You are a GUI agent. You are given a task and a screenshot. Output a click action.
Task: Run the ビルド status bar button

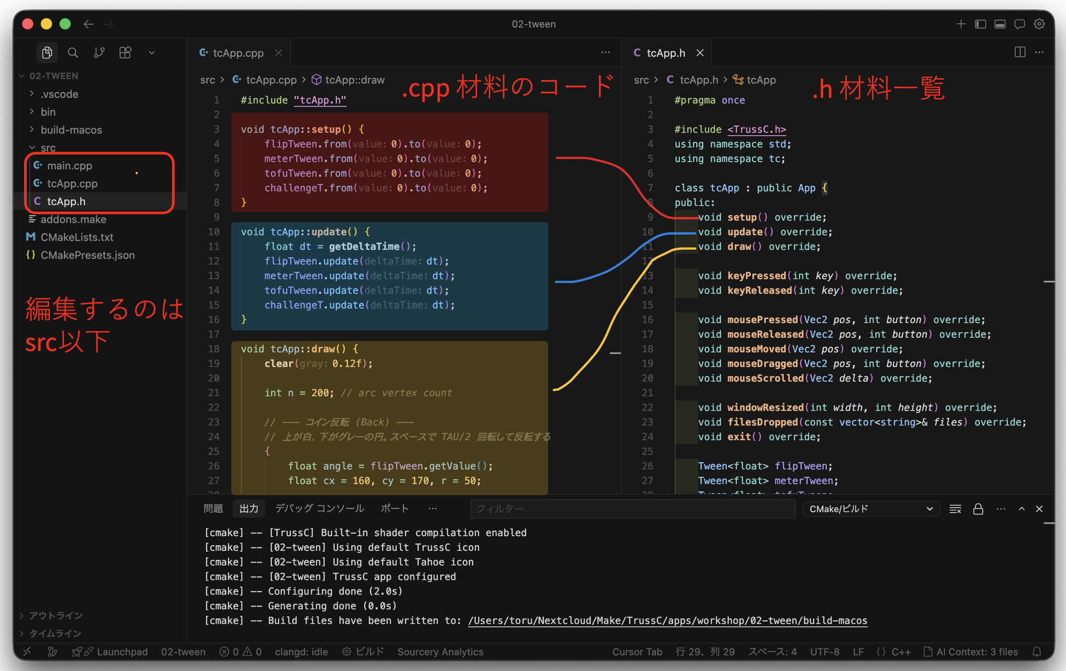(x=363, y=652)
